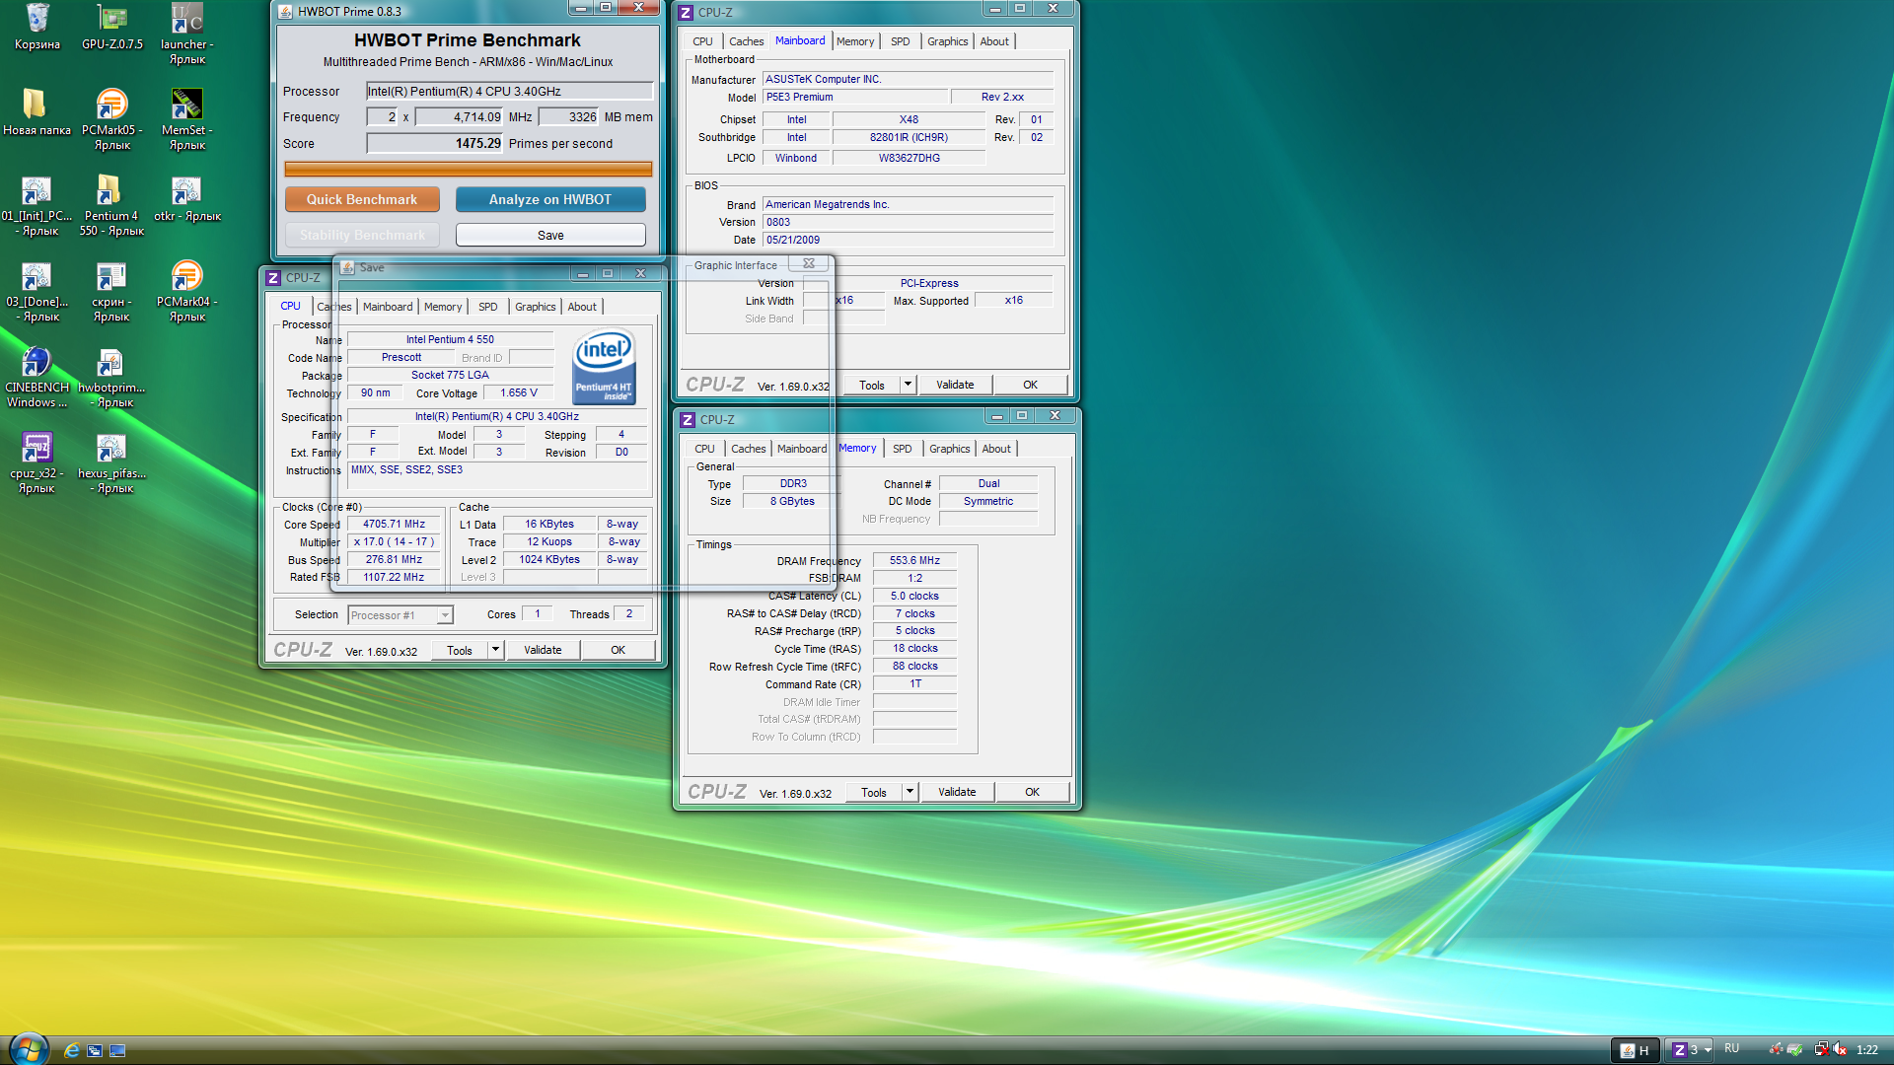Launch the cpuz_x32 shortcut on the desktop

click(37, 462)
